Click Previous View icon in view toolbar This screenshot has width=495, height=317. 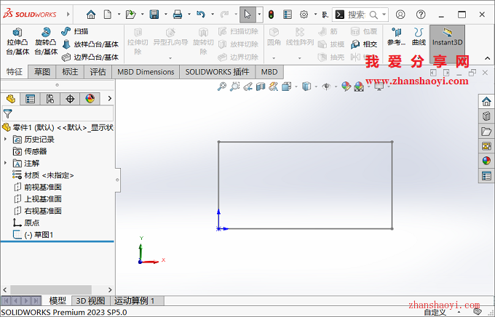click(x=247, y=86)
